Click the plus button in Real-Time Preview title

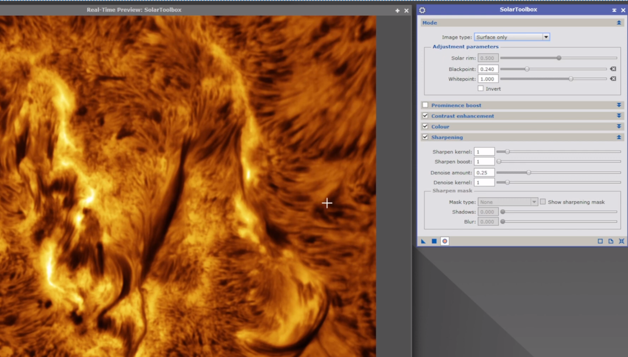[397, 11]
